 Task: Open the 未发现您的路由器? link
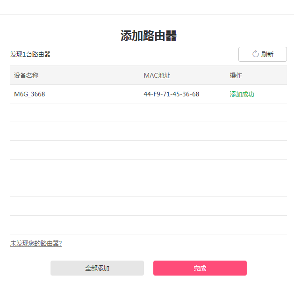tap(36, 243)
